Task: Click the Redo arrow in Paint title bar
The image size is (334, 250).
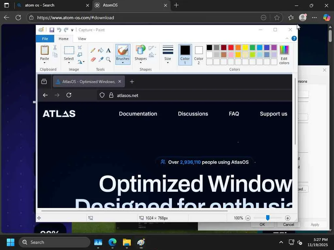Action: [66, 30]
